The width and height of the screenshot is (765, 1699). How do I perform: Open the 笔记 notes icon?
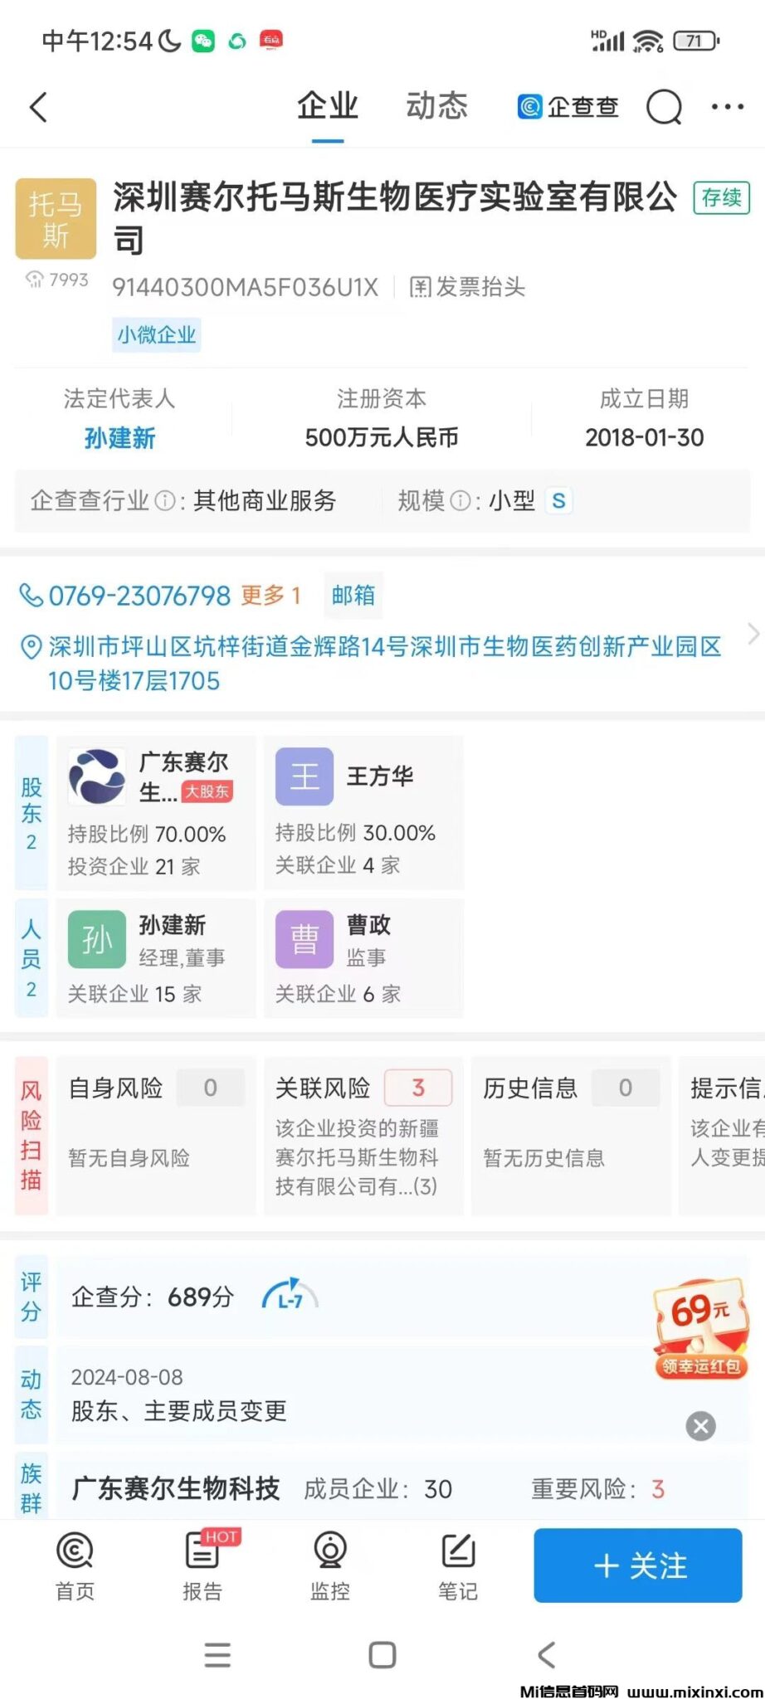click(x=458, y=1566)
